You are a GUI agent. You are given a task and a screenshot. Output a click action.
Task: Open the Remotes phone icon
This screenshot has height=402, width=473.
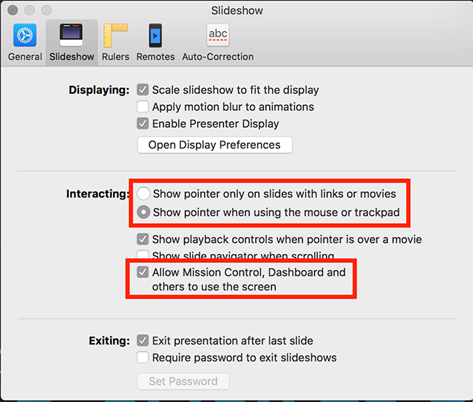coord(155,35)
